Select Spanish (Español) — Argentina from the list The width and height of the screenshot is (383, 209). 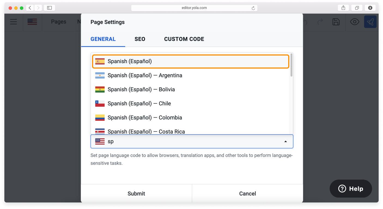(144, 75)
